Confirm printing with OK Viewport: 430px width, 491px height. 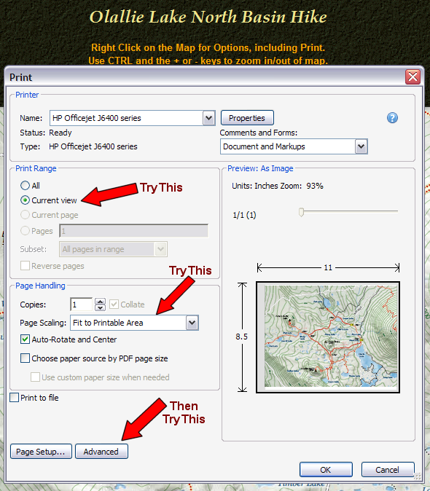coord(326,470)
